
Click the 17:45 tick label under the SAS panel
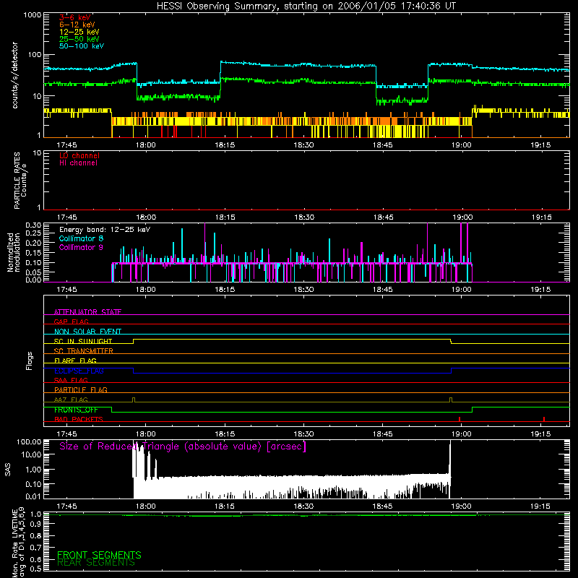pos(66,506)
